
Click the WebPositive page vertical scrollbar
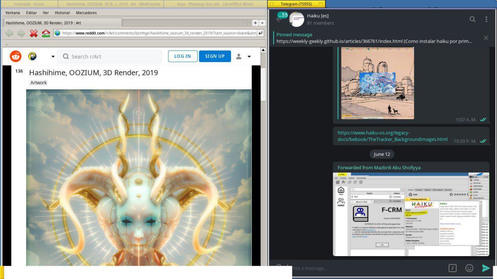(264, 84)
